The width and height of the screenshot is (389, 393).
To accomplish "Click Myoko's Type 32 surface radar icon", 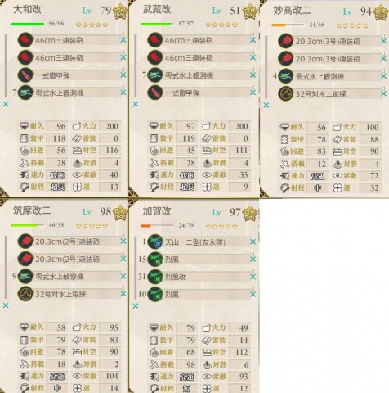I will click(285, 93).
